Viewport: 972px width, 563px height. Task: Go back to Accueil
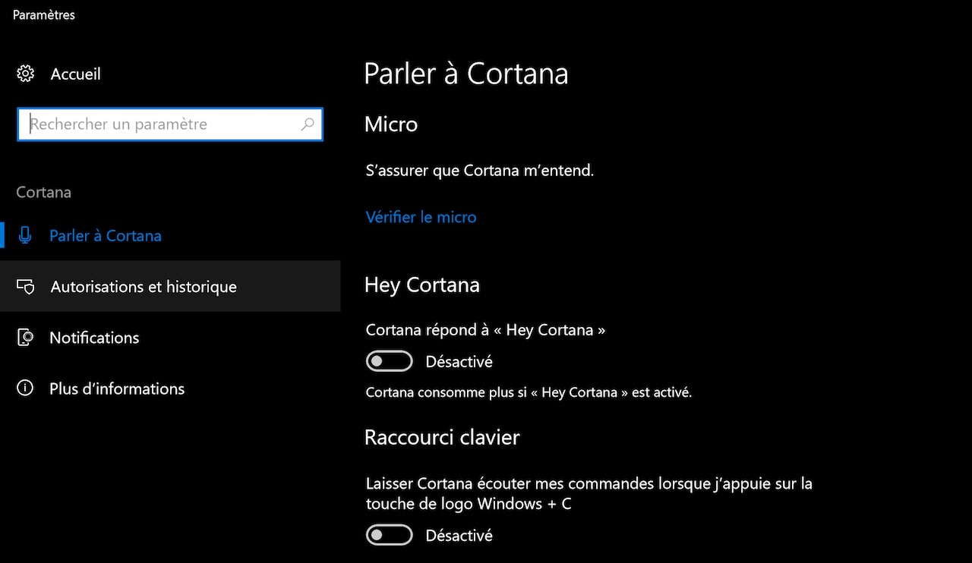click(x=75, y=74)
